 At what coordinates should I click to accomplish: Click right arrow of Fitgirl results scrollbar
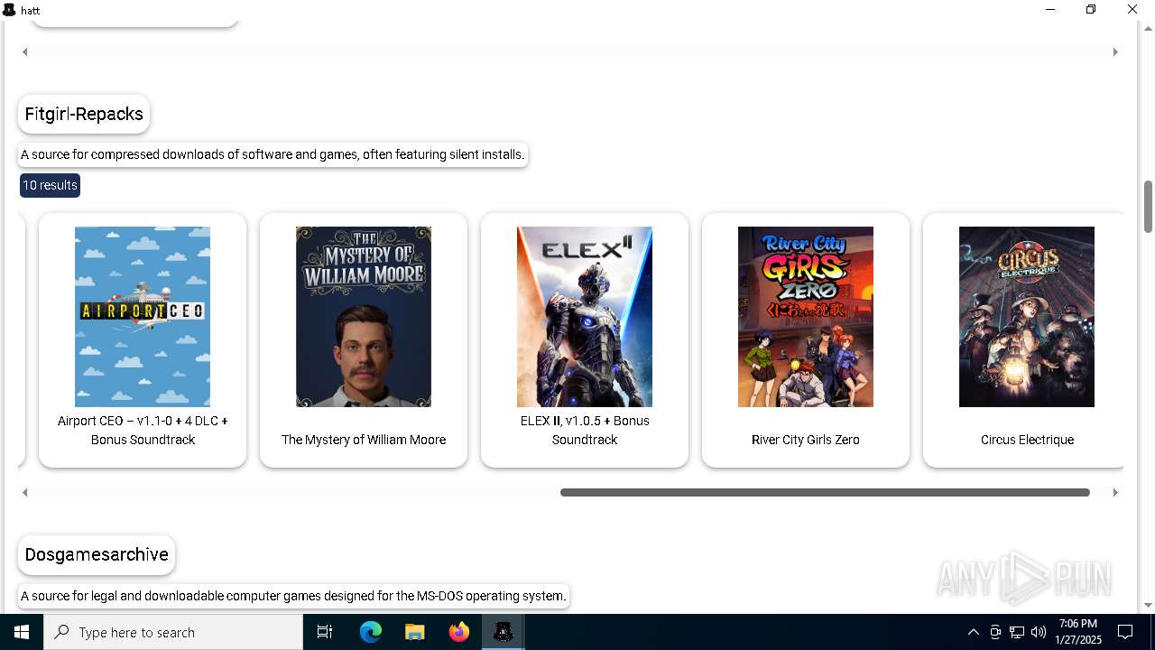click(1115, 492)
